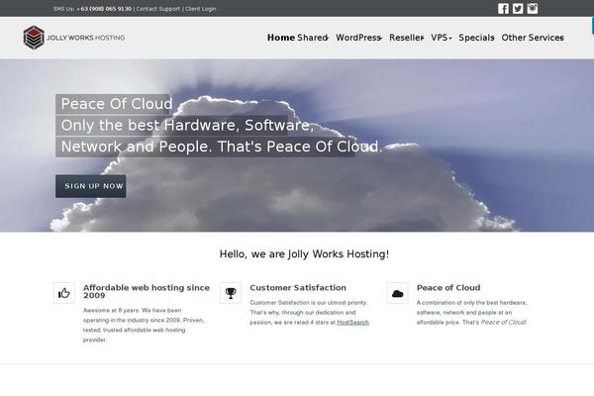Open the Facebook social icon
This screenshot has height=396, width=594.
[503, 8]
